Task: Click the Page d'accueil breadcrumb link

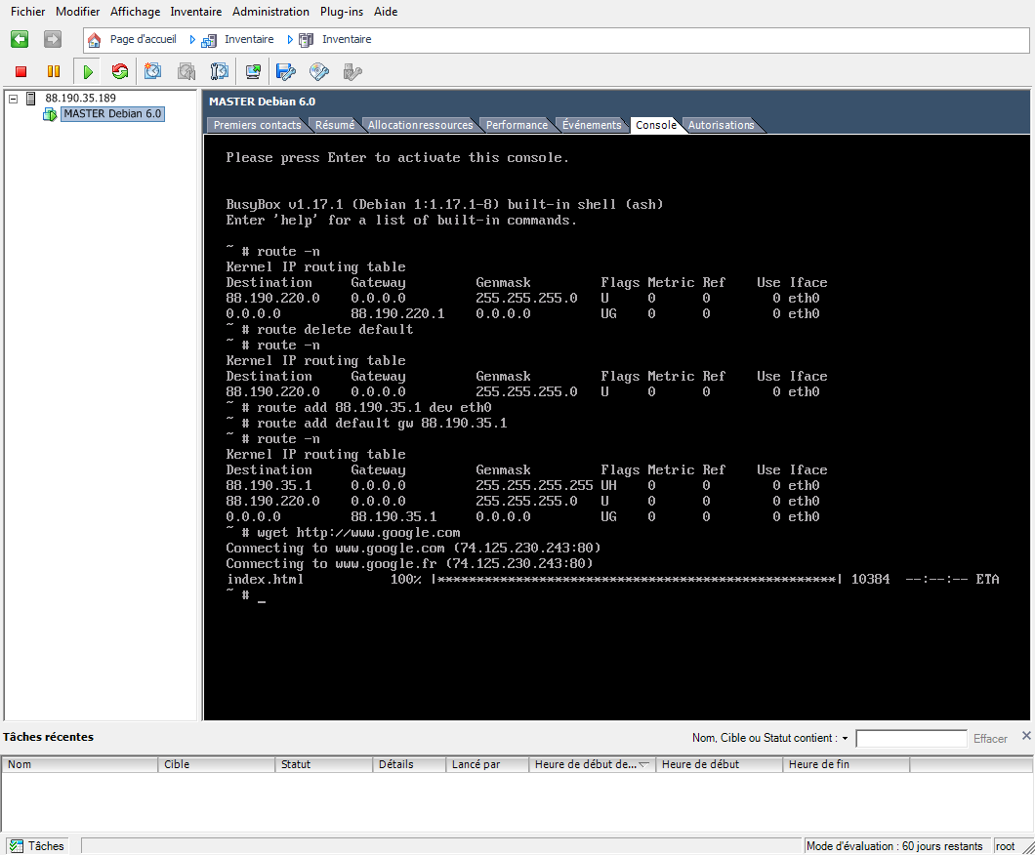Action: point(144,40)
